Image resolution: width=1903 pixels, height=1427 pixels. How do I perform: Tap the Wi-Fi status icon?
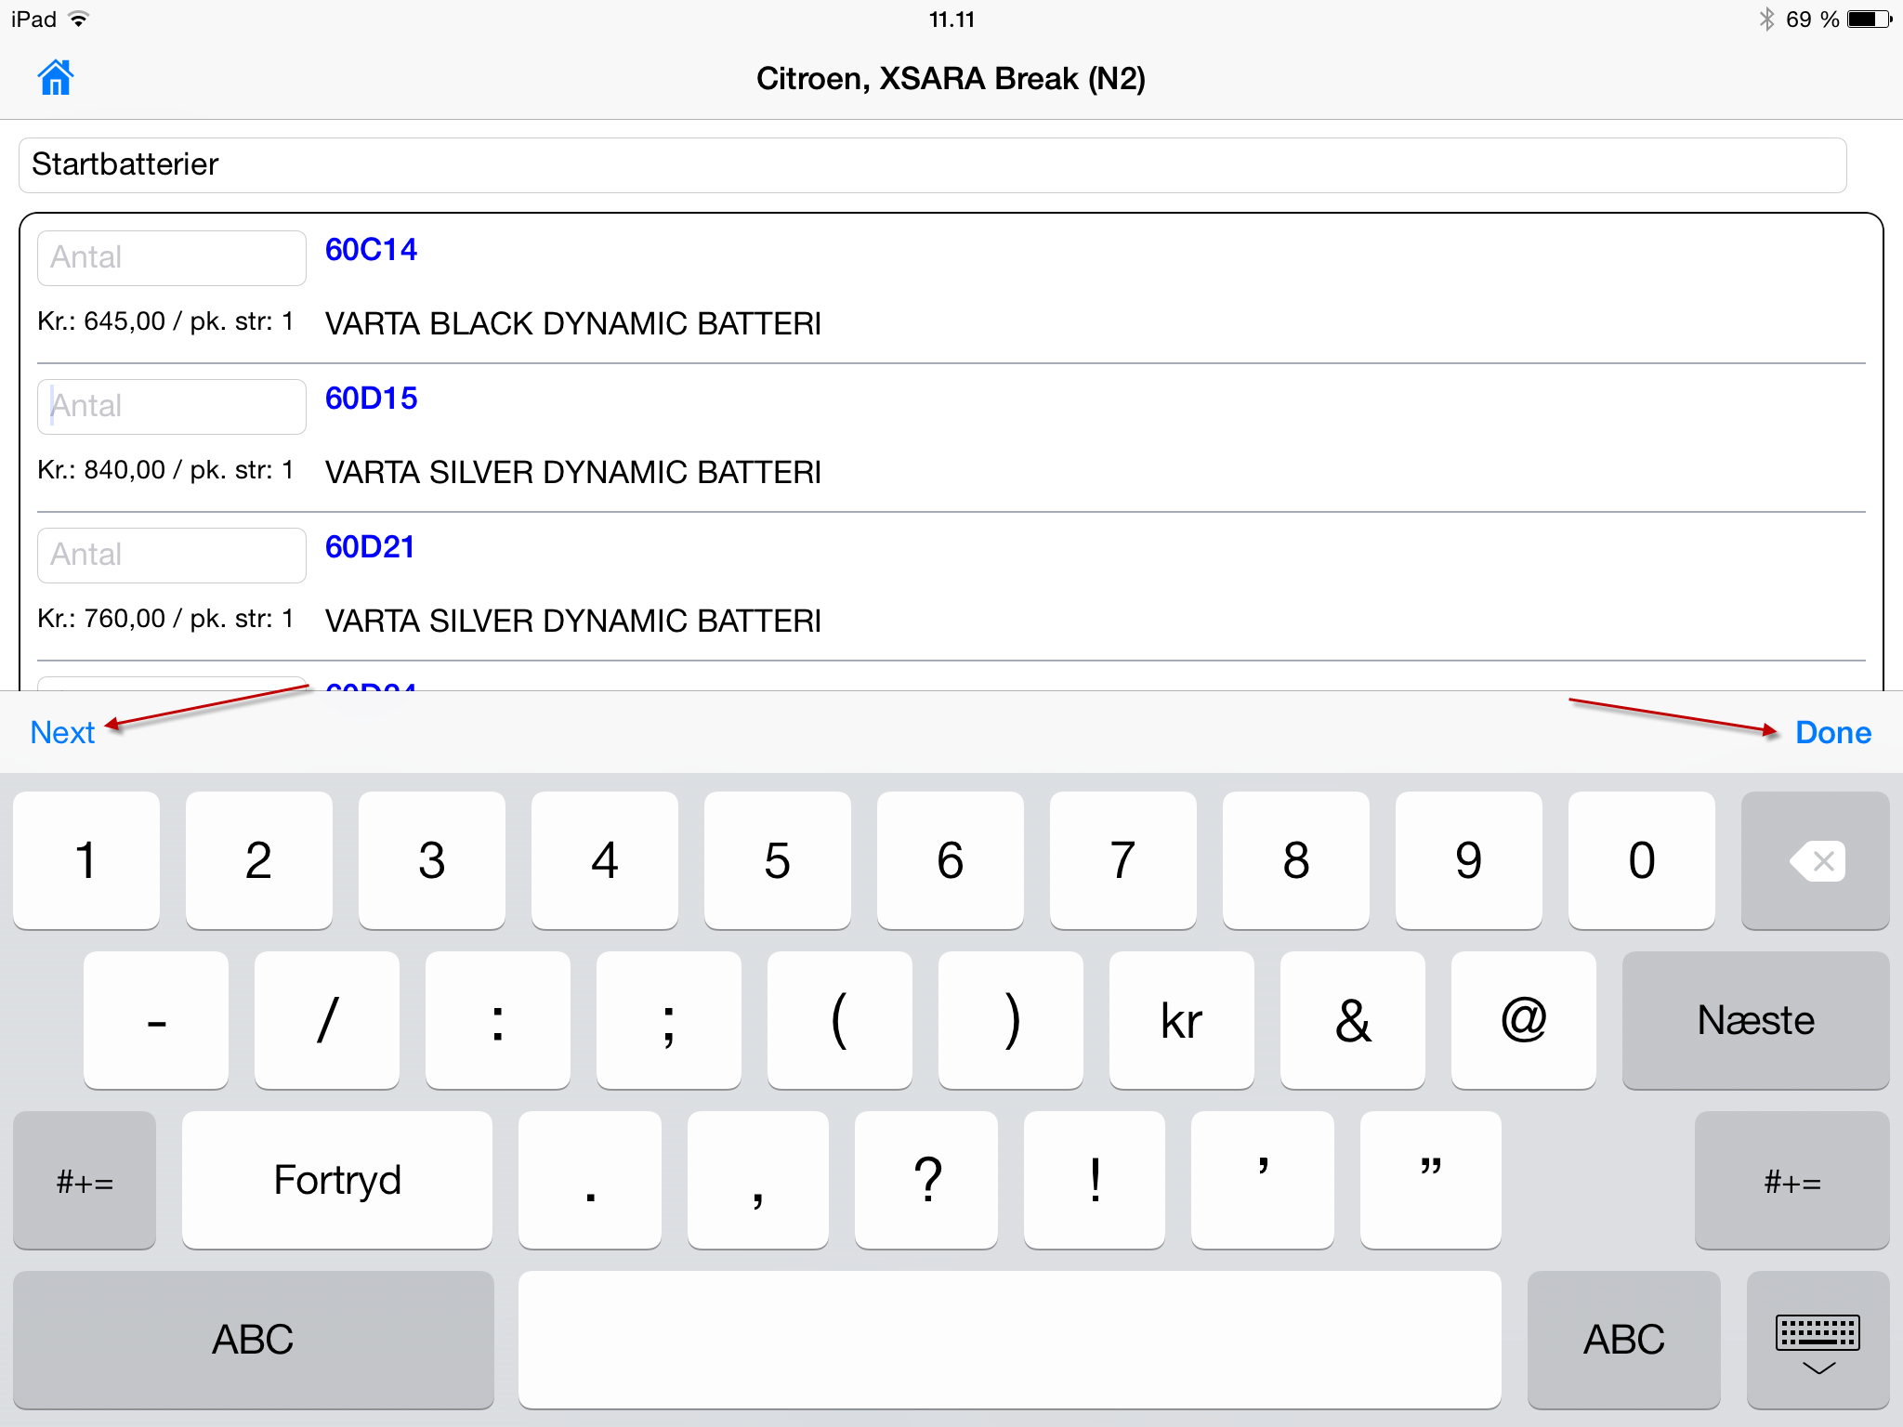pos(79,19)
